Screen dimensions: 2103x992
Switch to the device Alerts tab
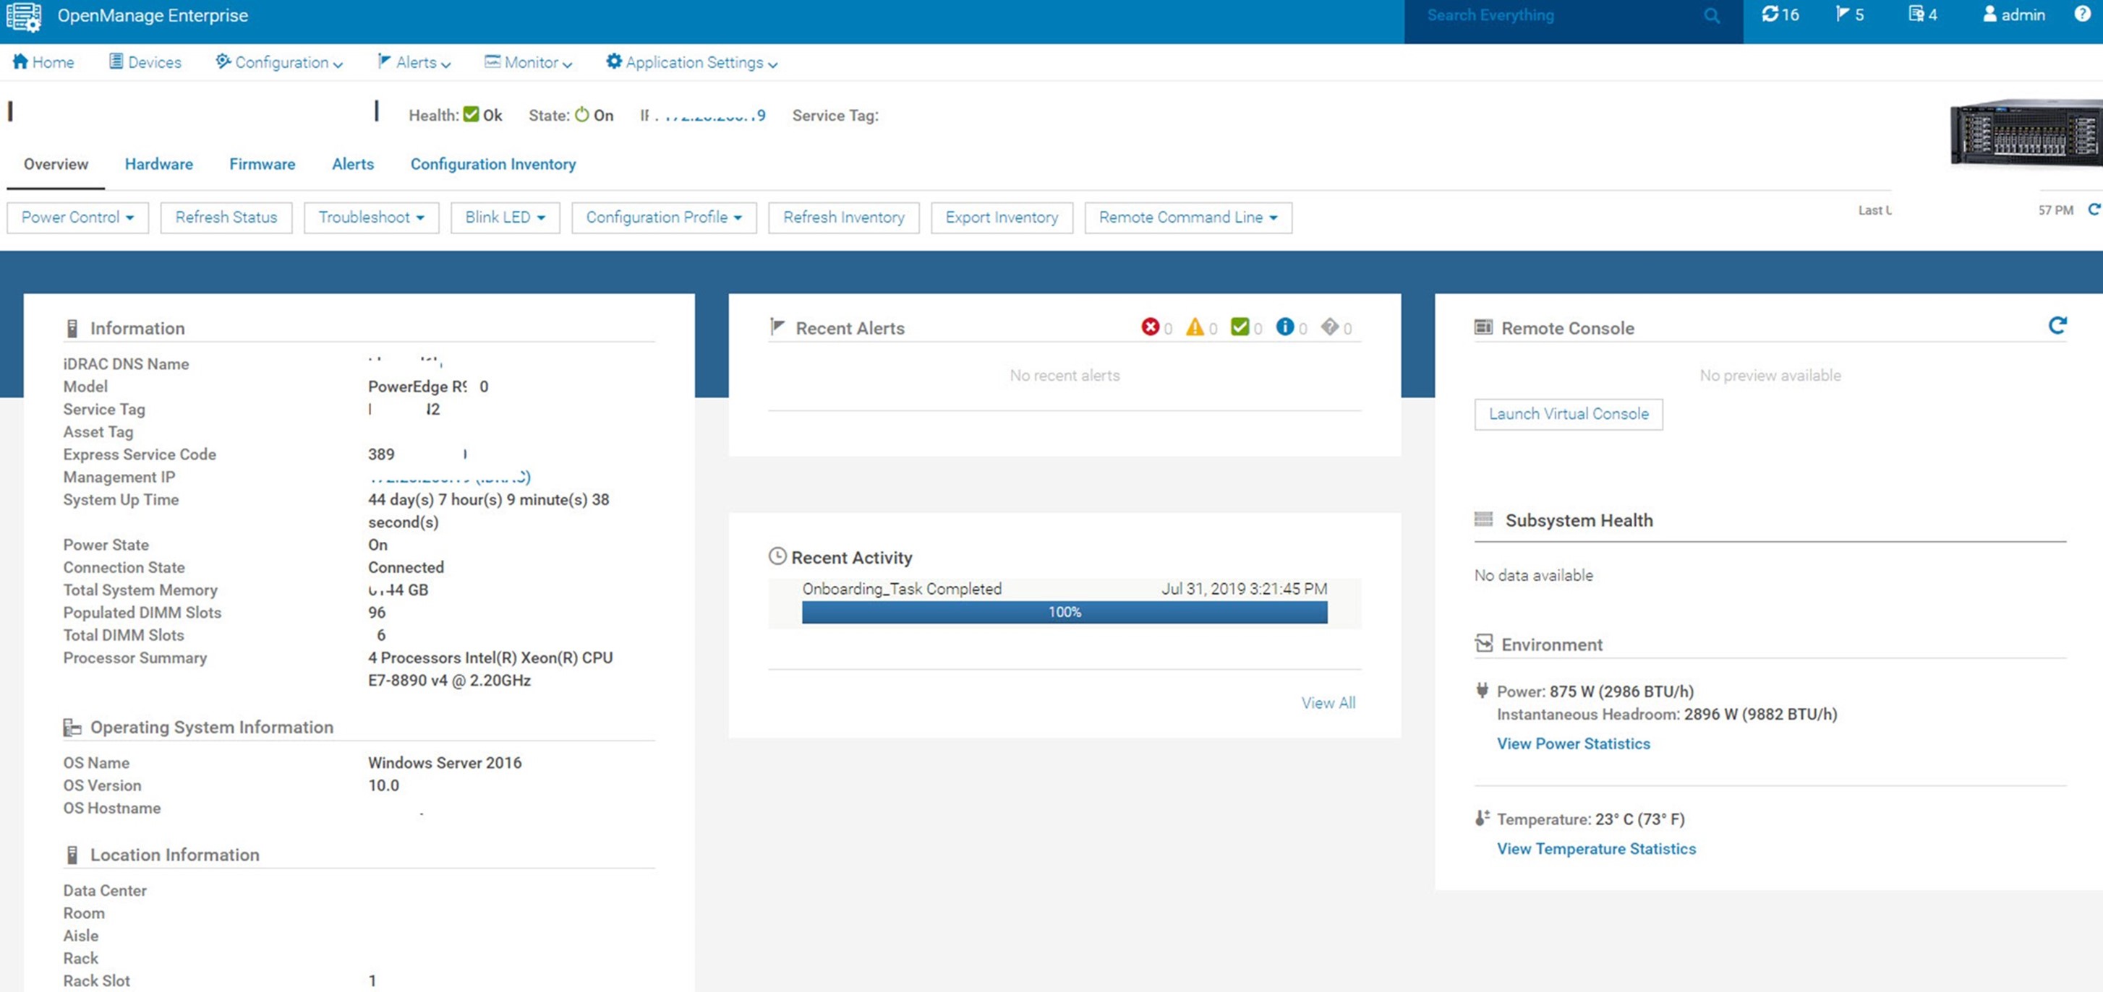coord(353,164)
